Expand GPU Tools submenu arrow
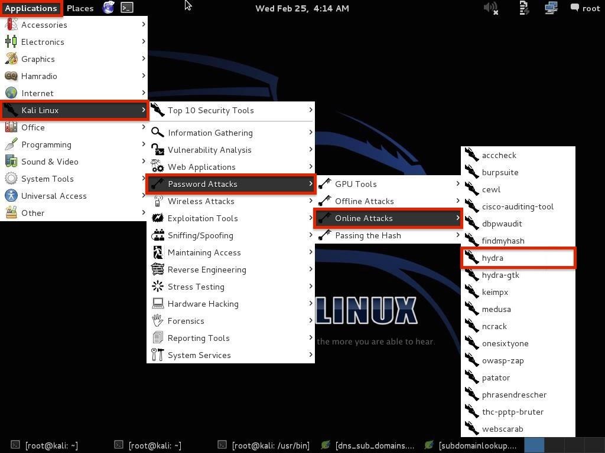Image resolution: width=605 pixels, height=453 pixels. point(458,183)
